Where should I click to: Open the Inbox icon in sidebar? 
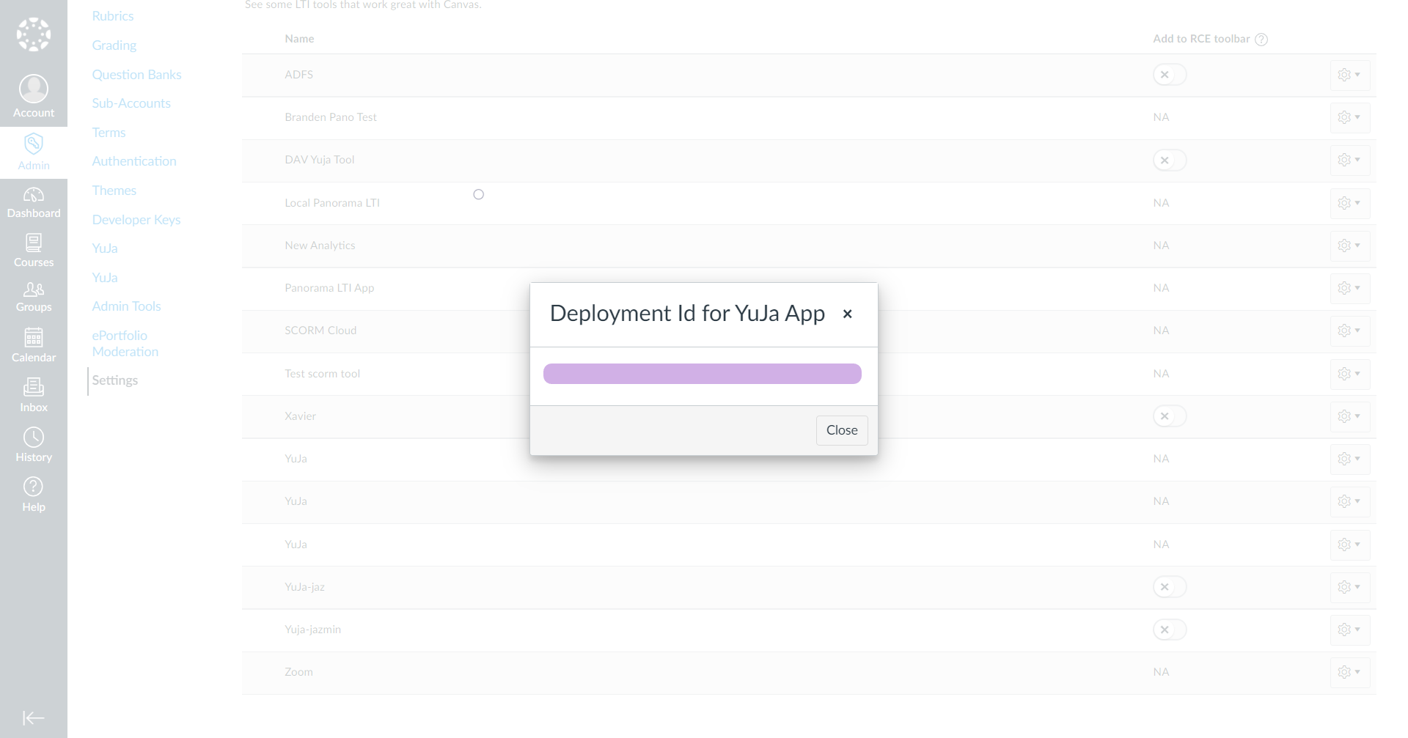click(34, 387)
